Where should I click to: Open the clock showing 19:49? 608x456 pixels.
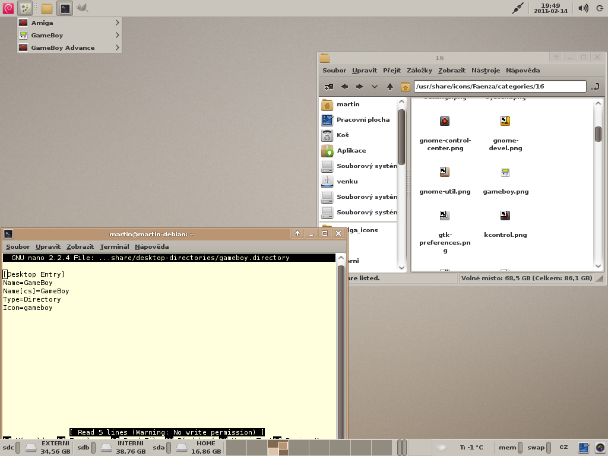pos(550,8)
